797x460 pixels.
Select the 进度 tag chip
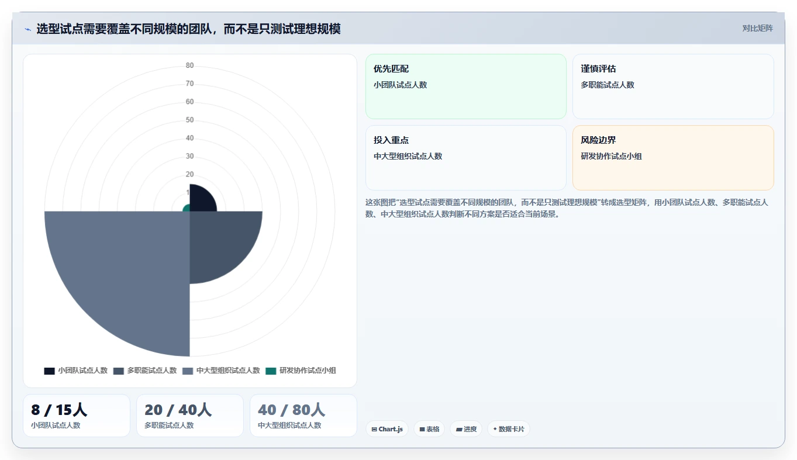(x=466, y=429)
